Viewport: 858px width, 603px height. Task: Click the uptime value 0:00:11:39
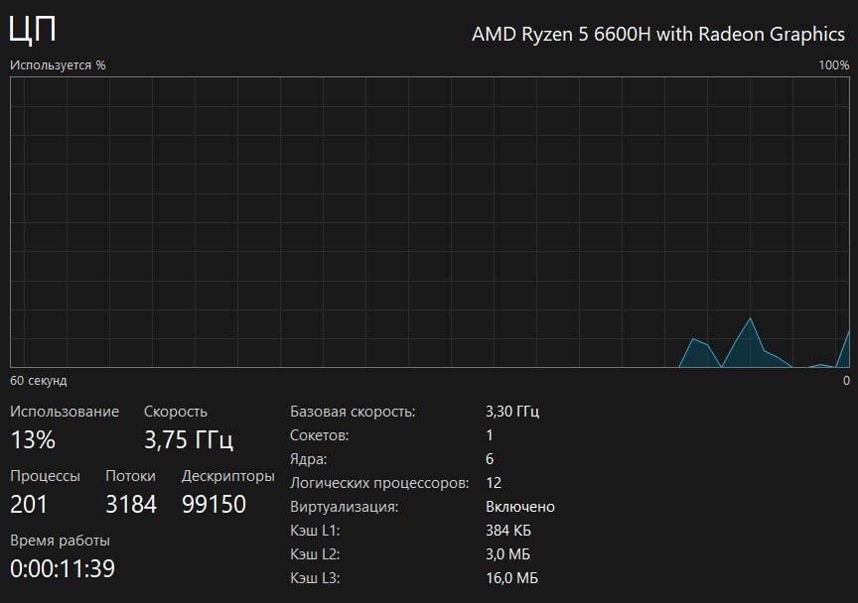(63, 568)
